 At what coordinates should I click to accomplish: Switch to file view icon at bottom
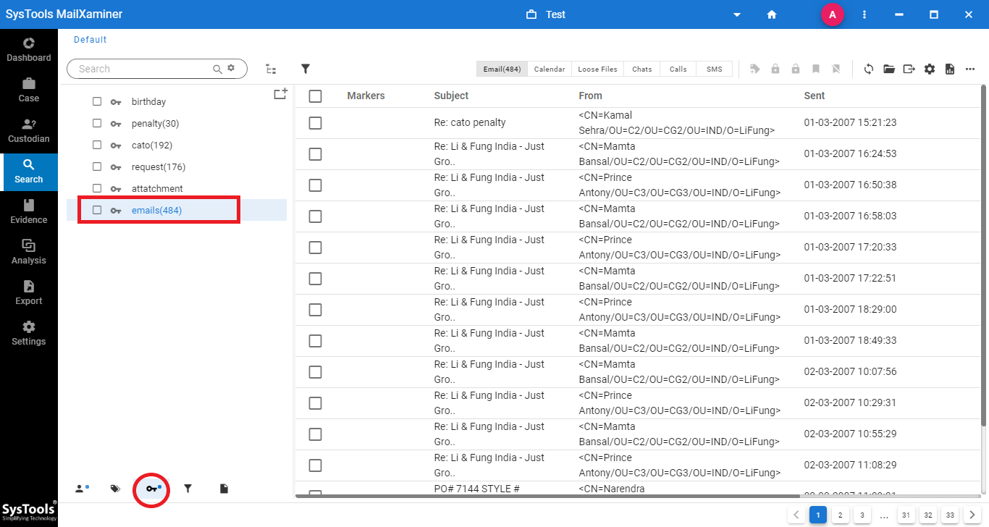tap(224, 489)
